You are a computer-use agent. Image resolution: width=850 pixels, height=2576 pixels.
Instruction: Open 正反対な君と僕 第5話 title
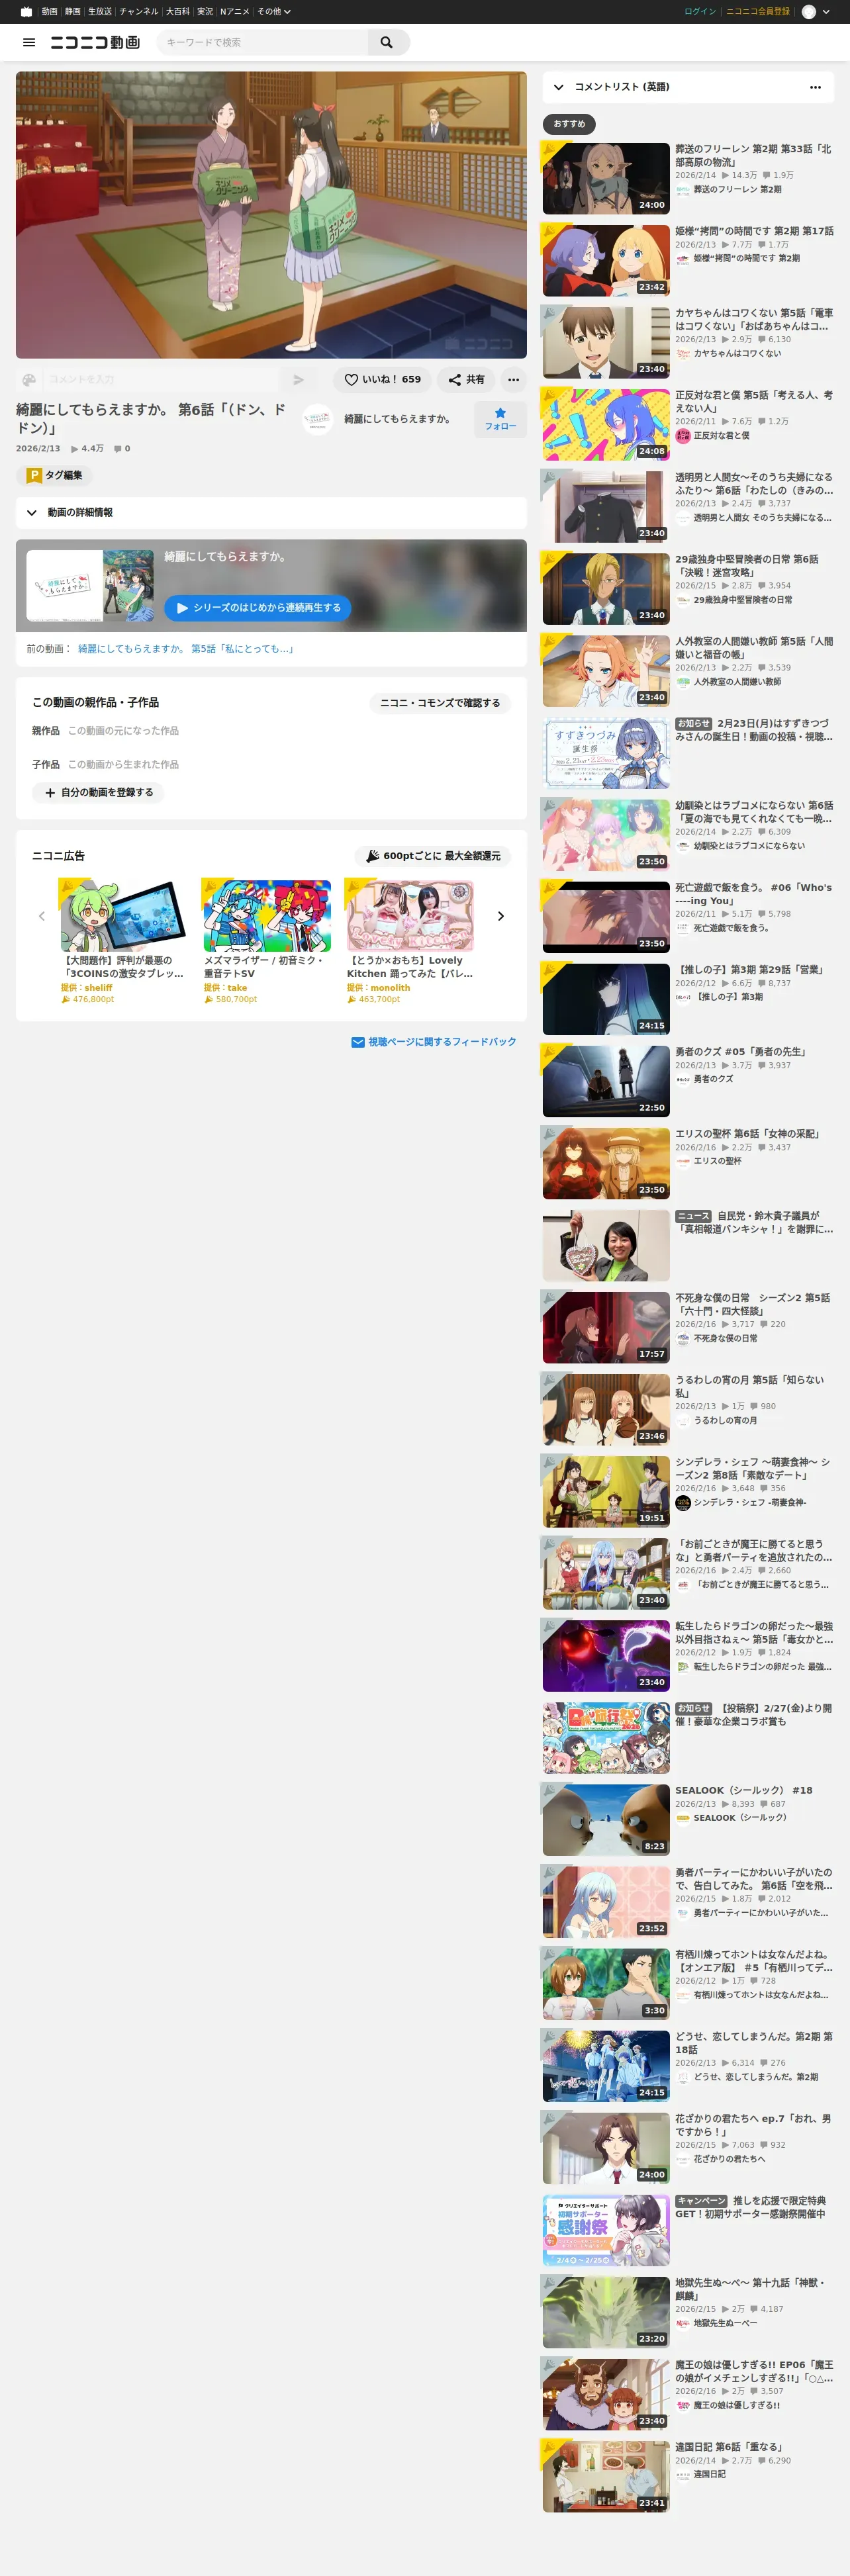(x=753, y=402)
